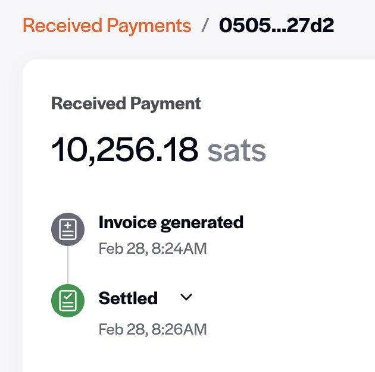
Task: Click gray page background right of payment ID
Action: pyautogui.click(x=357, y=26)
